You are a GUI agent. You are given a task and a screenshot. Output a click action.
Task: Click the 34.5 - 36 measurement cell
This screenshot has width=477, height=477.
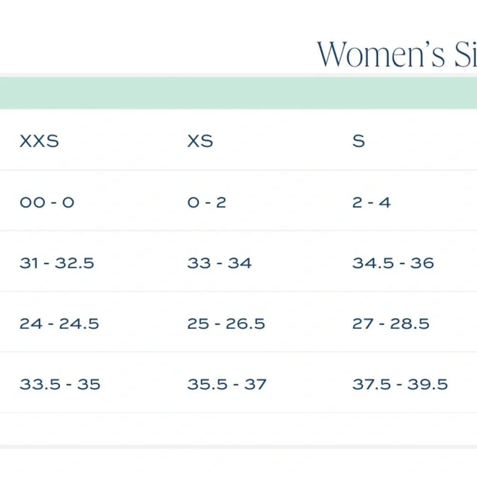(393, 263)
